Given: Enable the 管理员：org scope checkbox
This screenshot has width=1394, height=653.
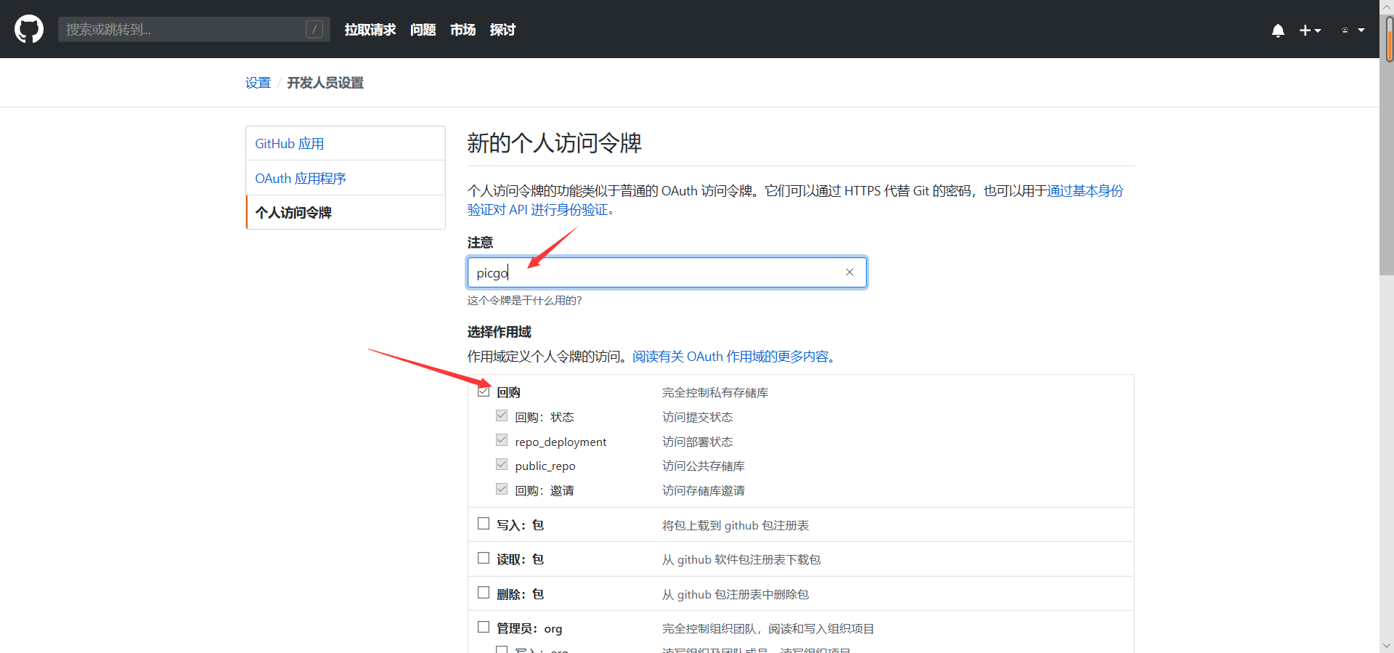Looking at the screenshot, I should (x=484, y=627).
